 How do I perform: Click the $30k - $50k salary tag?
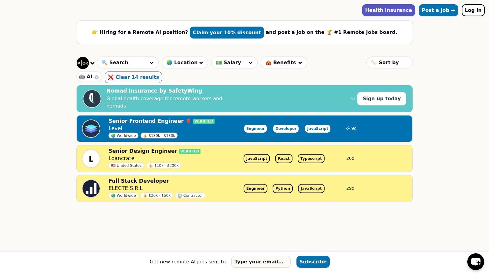point(157,196)
